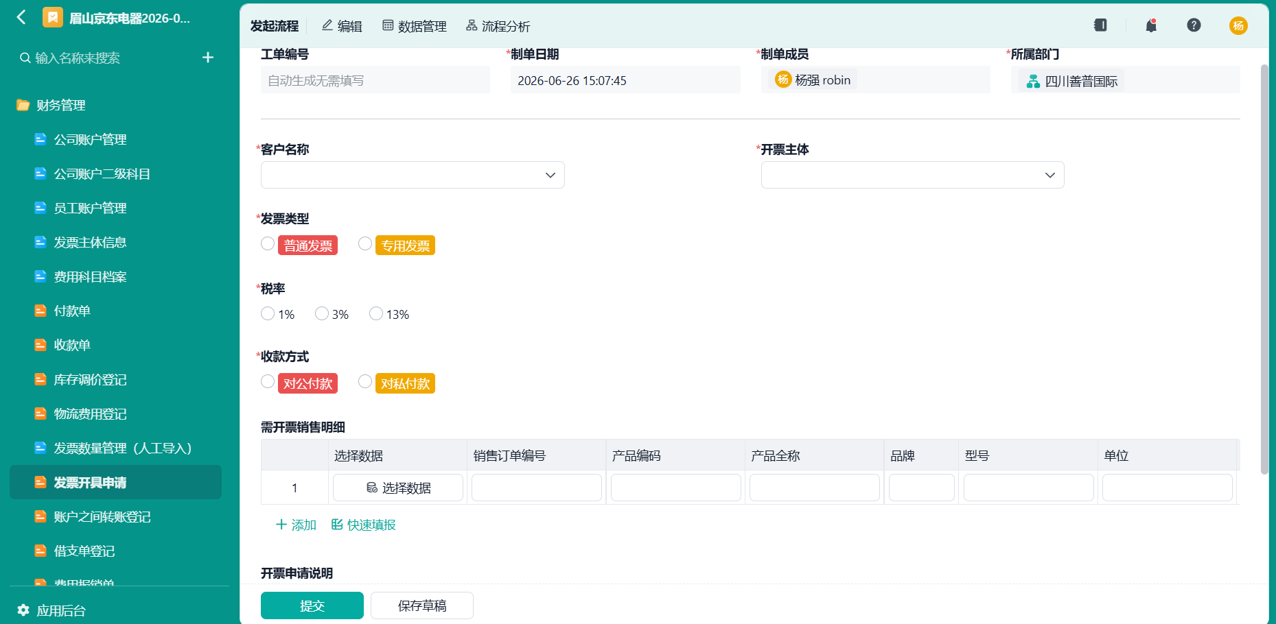
Task: Click the 销售订单编号 input in row 1
Action: [537, 488]
